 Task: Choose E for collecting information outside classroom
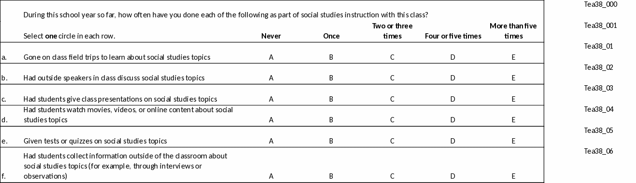tap(513, 176)
